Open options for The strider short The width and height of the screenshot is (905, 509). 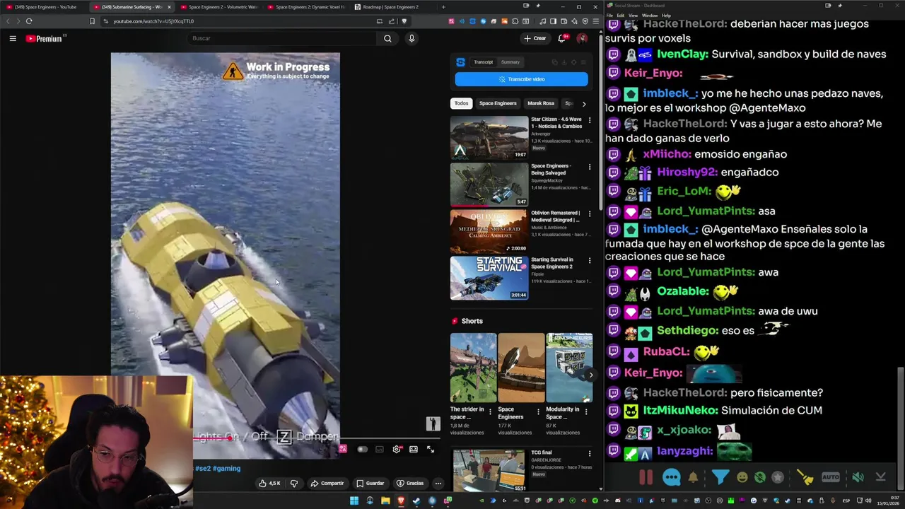(x=490, y=411)
